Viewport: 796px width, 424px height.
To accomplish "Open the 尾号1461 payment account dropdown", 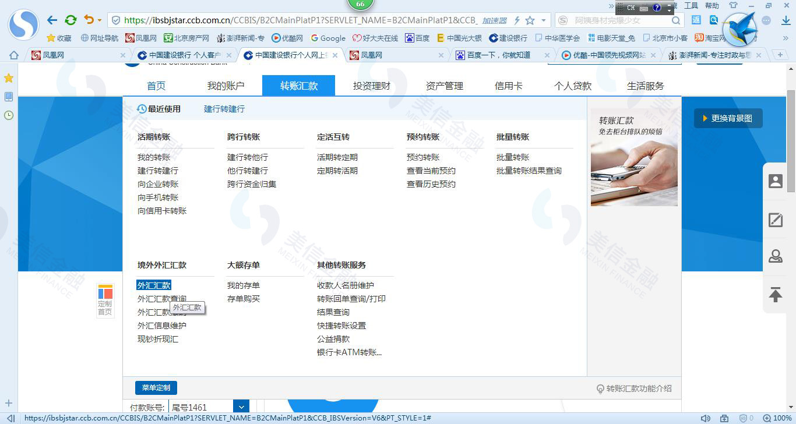I will coord(241,407).
